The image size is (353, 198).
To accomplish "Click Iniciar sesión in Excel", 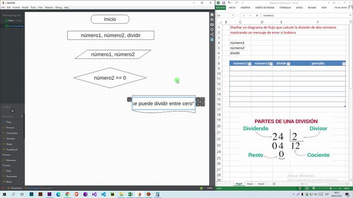I will [341, 8].
